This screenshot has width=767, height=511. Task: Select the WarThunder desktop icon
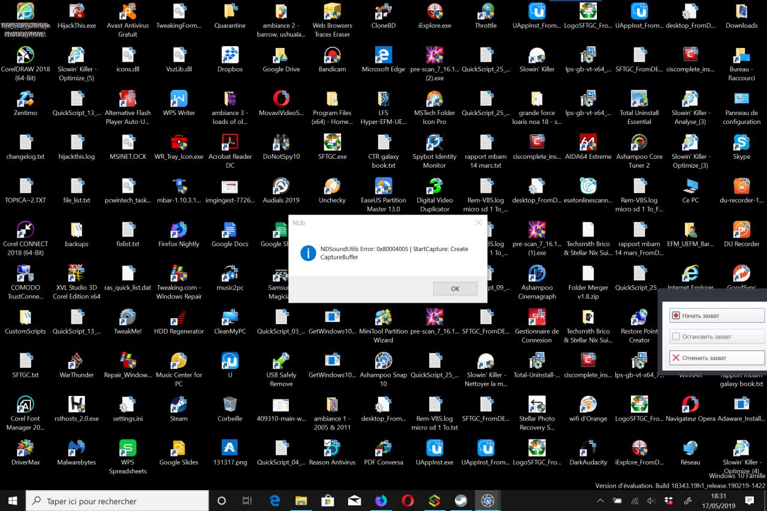point(77,365)
